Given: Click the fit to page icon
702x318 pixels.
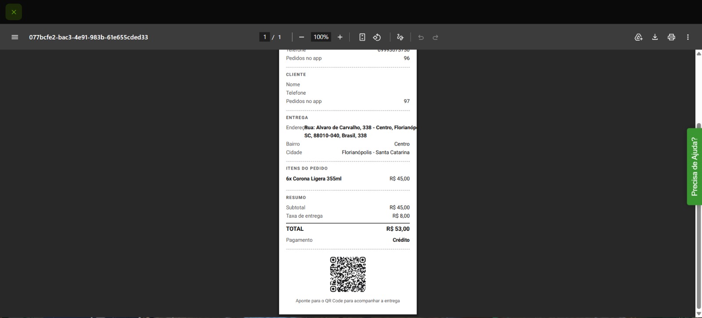Looking at the screenshot, I should (362, 37).
